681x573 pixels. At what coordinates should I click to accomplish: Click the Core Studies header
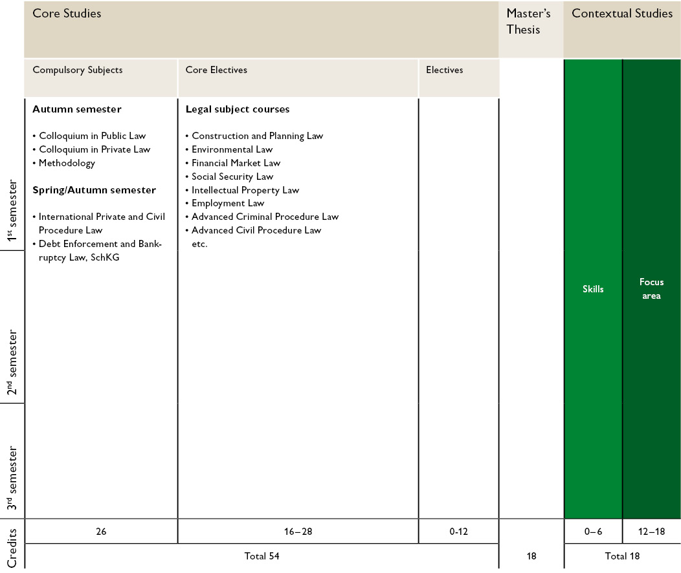(67, 14)
